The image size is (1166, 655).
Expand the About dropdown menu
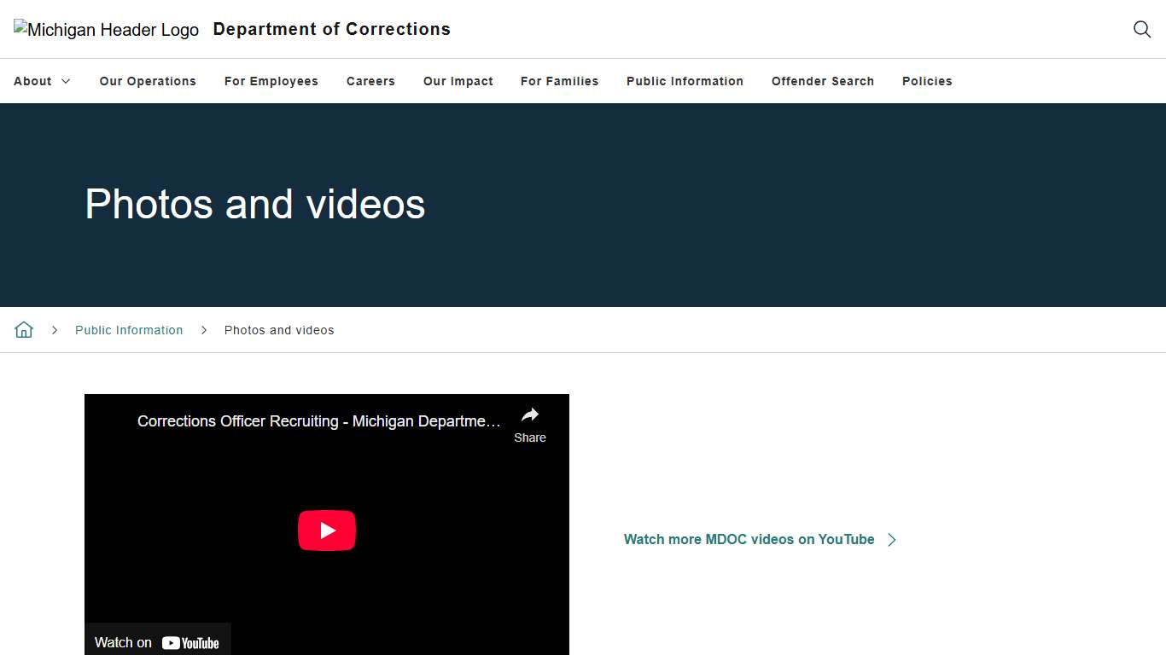(42, 81)
